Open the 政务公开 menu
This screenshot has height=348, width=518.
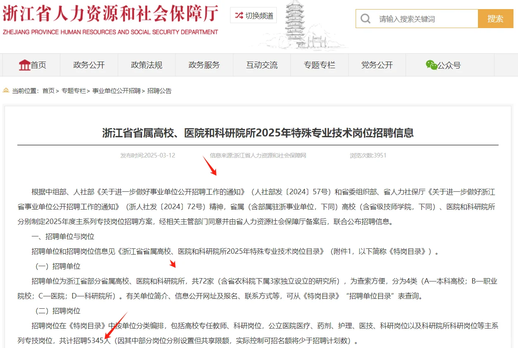[x=89, y=64]
